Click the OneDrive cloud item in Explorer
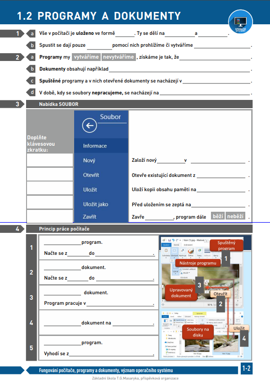Image resolution: width=270 pixels, height=385 pixels. click(x=170, y=342)
